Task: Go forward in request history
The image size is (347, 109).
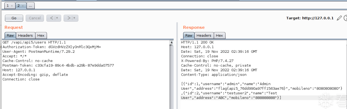Action: (x=69, y=18)
